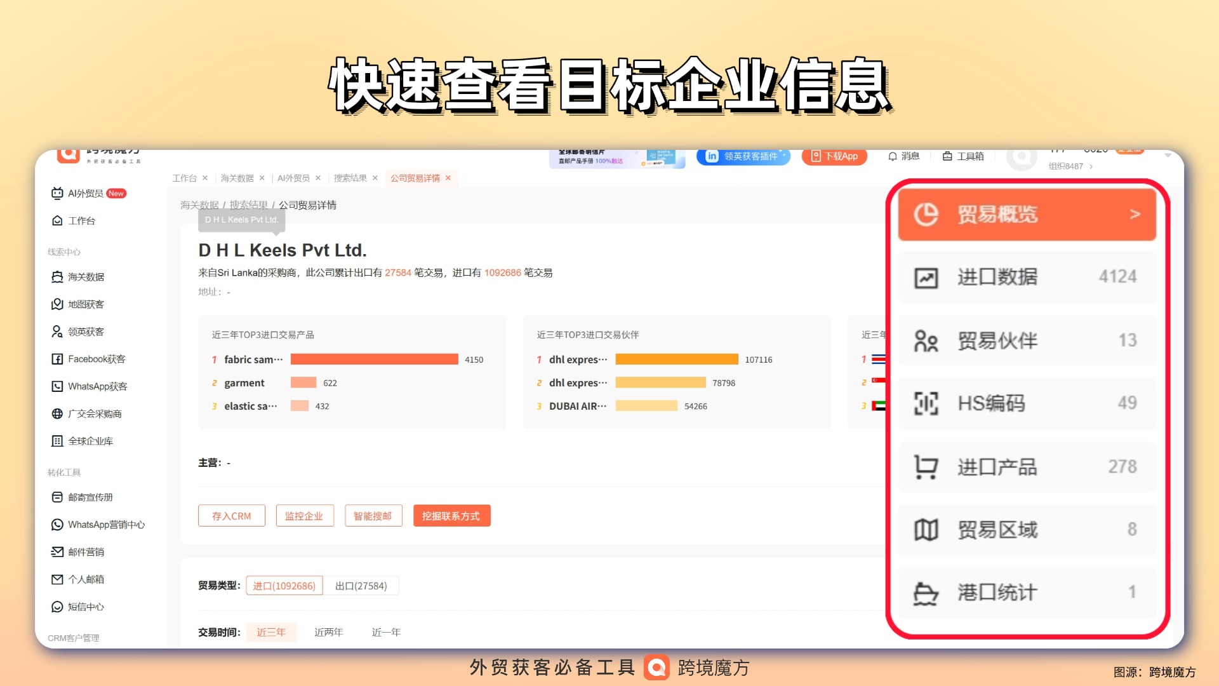Click the 存入CRM button

(x=231, y=516)
